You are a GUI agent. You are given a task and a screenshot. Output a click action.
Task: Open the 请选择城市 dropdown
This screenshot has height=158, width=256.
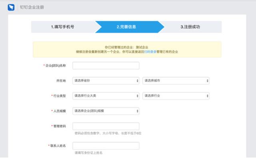click(x=176, y=81)
